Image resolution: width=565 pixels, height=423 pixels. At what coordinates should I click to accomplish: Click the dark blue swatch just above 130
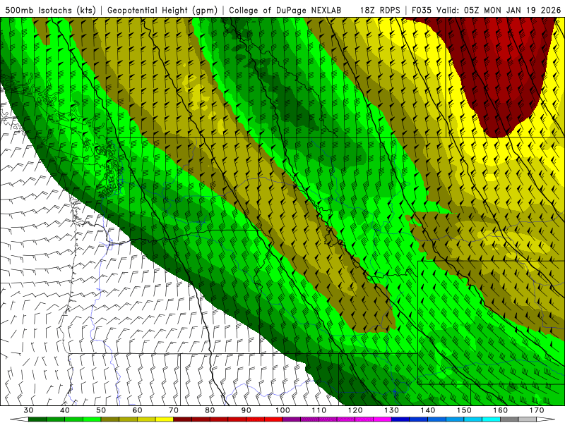400,419
